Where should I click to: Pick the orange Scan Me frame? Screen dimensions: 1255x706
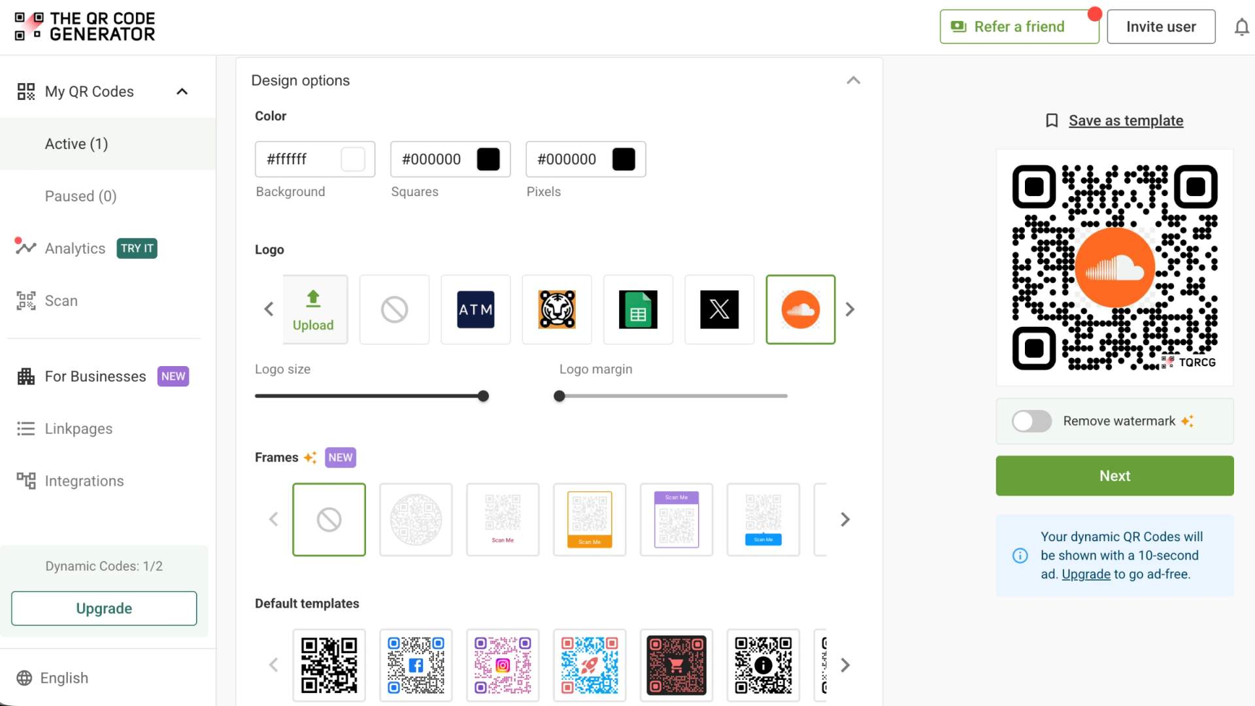pyautogui.click(x=590, y=520)
